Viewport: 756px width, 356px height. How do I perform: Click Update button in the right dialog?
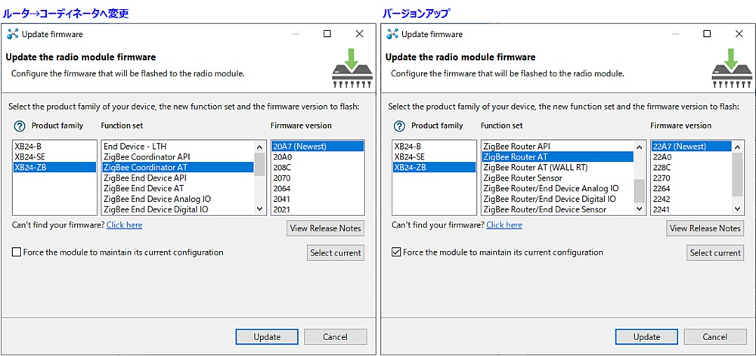tap(646, 337)
